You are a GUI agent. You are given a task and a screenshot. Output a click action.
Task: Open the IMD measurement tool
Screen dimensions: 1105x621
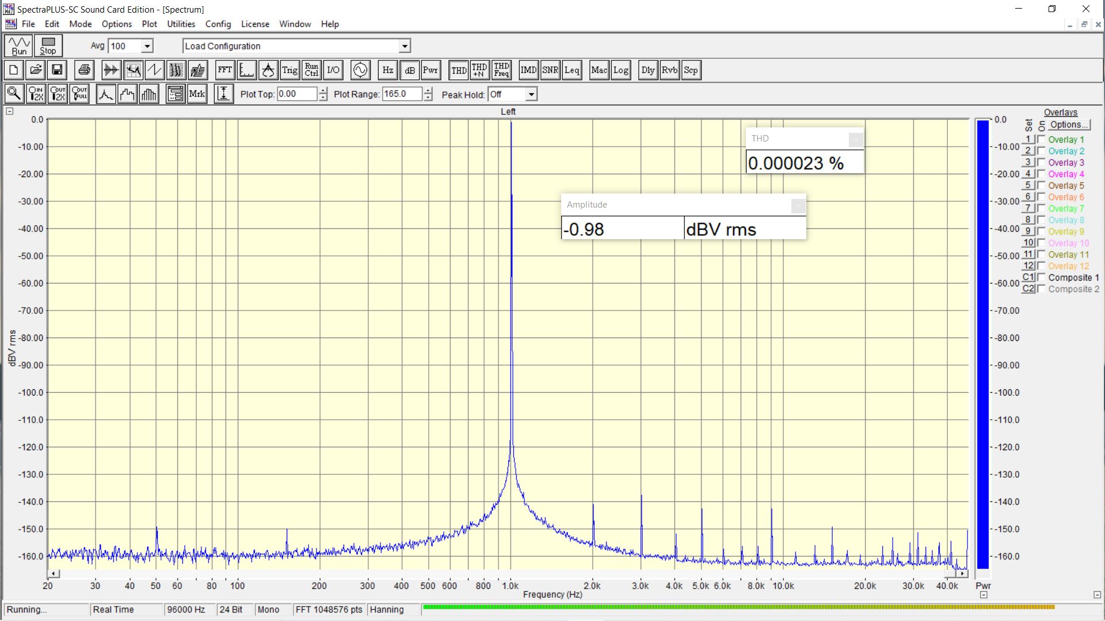click(528, 70)
